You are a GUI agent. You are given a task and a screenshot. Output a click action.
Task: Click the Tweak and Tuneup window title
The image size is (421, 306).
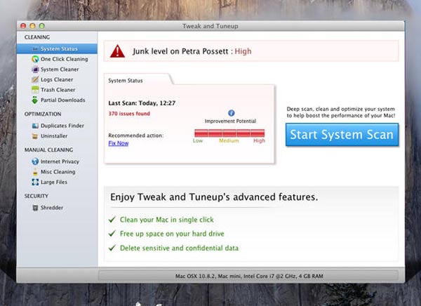click(x=210, y=26)
